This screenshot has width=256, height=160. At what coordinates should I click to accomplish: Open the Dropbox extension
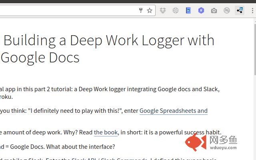163,11
